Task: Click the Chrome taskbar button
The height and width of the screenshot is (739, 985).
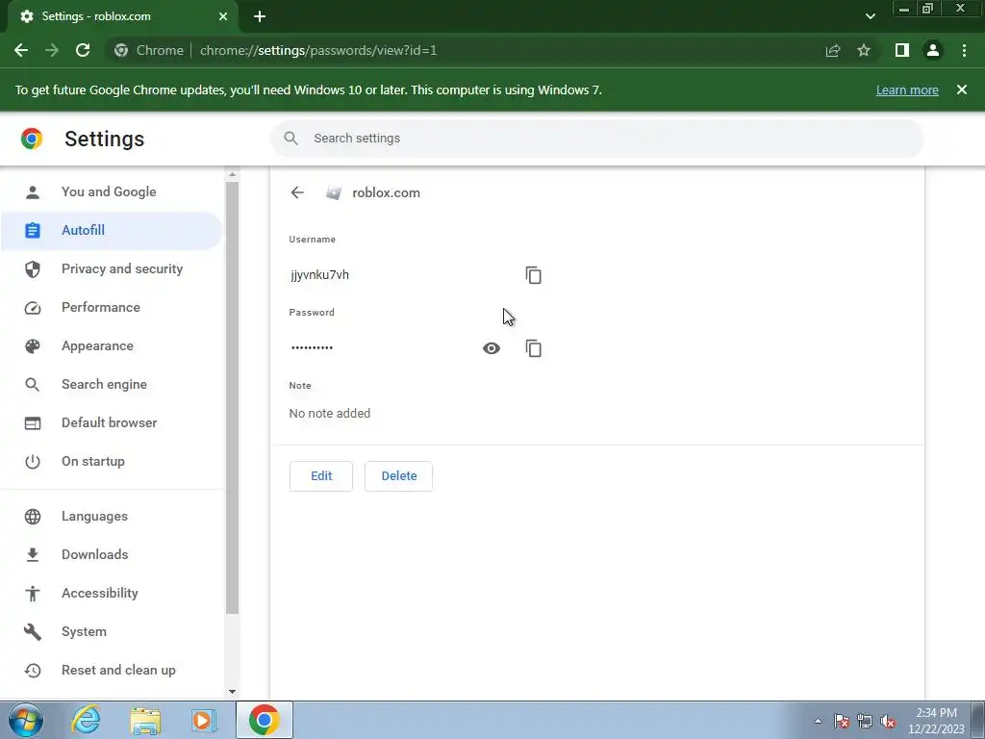Action: (265, 720)
